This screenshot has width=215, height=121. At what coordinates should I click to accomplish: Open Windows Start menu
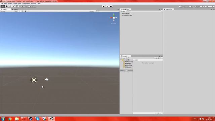(3, 119)
